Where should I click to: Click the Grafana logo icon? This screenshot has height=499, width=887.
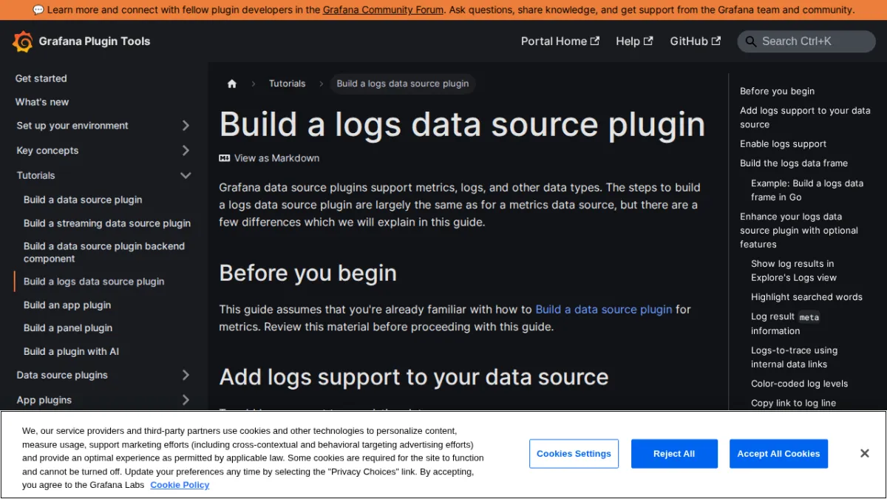(x=23, y=41)
